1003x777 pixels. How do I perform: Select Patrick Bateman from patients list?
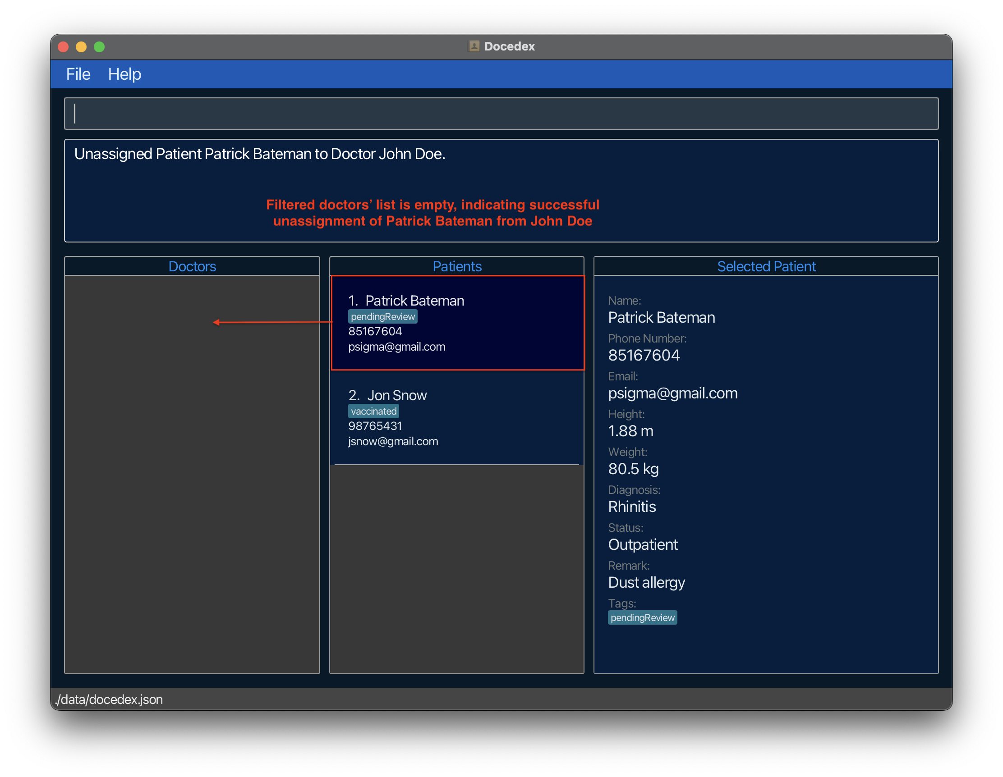point(458,323)
